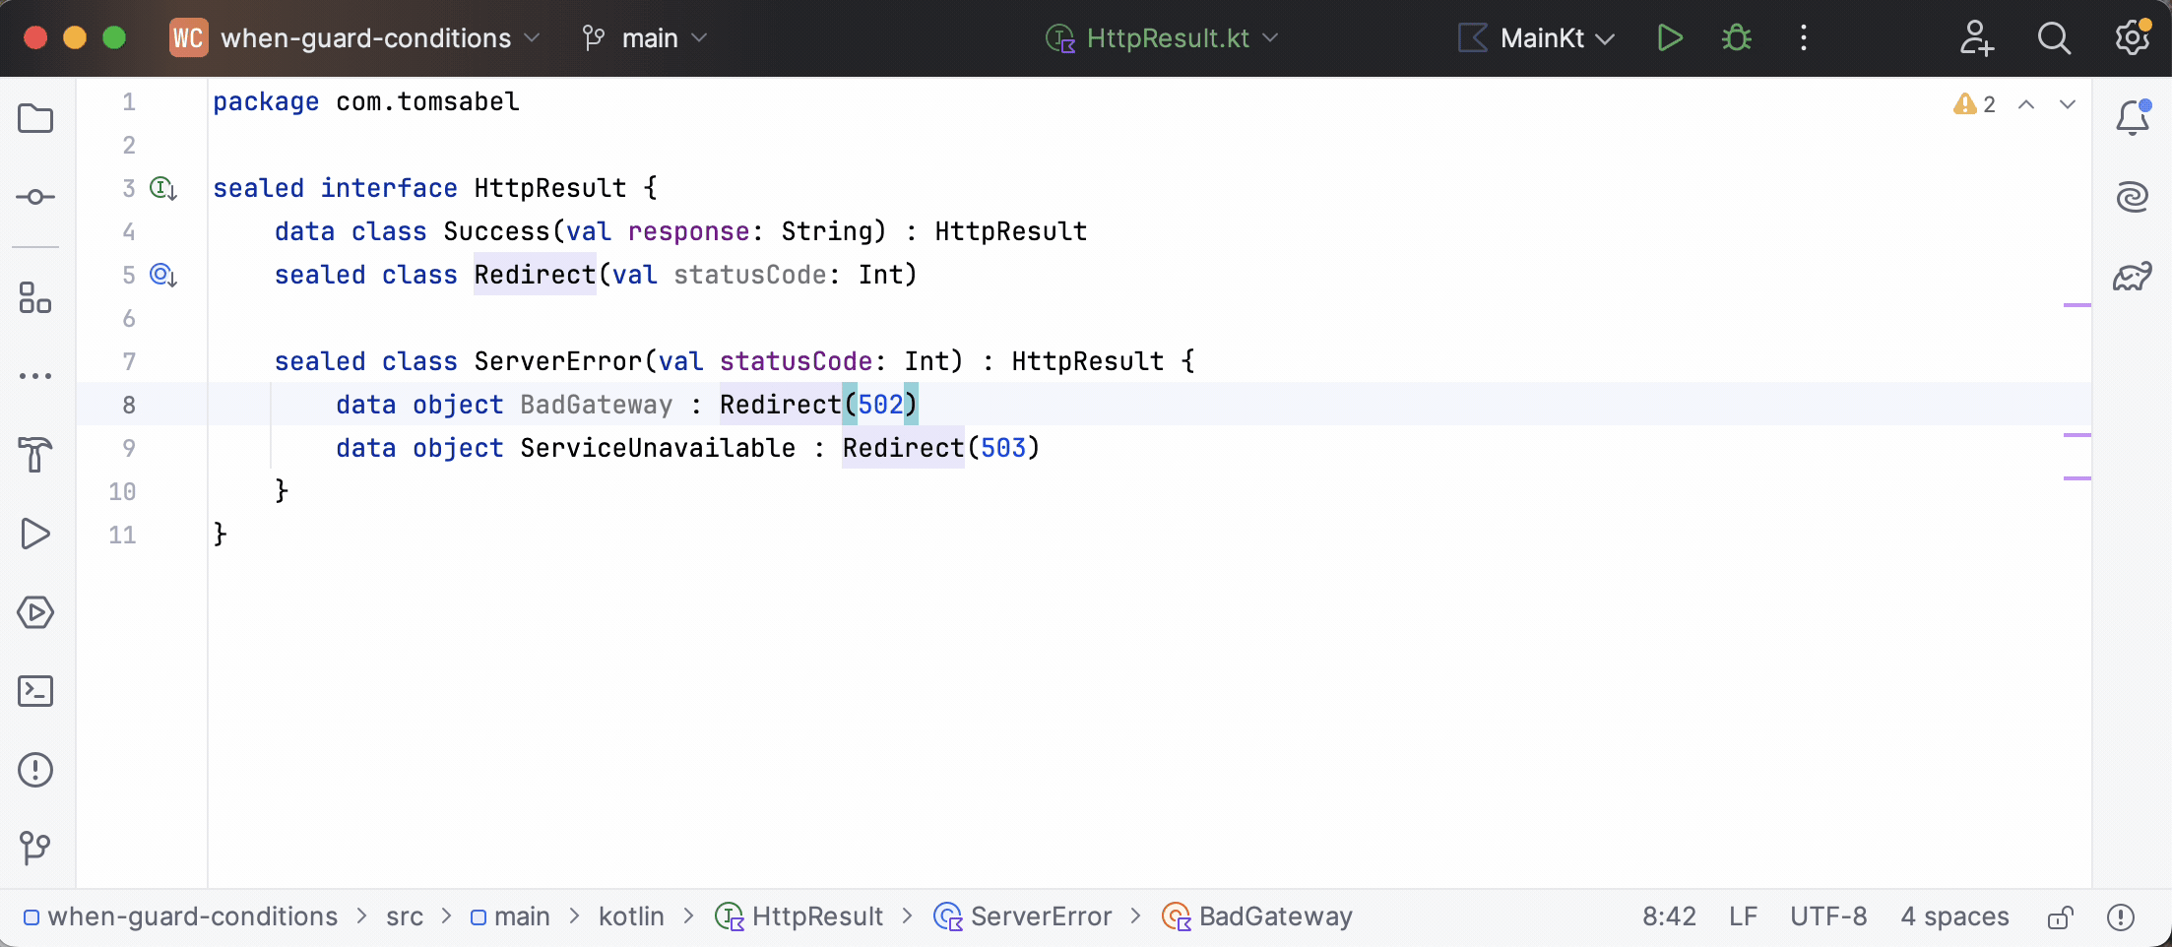Click HttpResult breadcrumb

pyautogui.click(x=799, y=916)
